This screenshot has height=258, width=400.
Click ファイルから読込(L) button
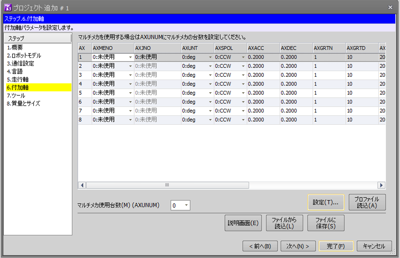tap(284, 223)
